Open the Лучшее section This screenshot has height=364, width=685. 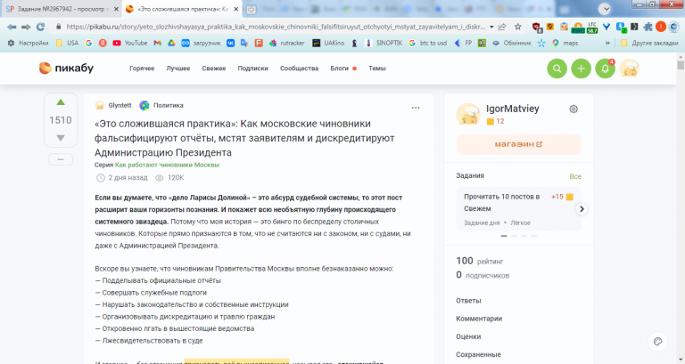pyautogui.click(x=178, y=69)
